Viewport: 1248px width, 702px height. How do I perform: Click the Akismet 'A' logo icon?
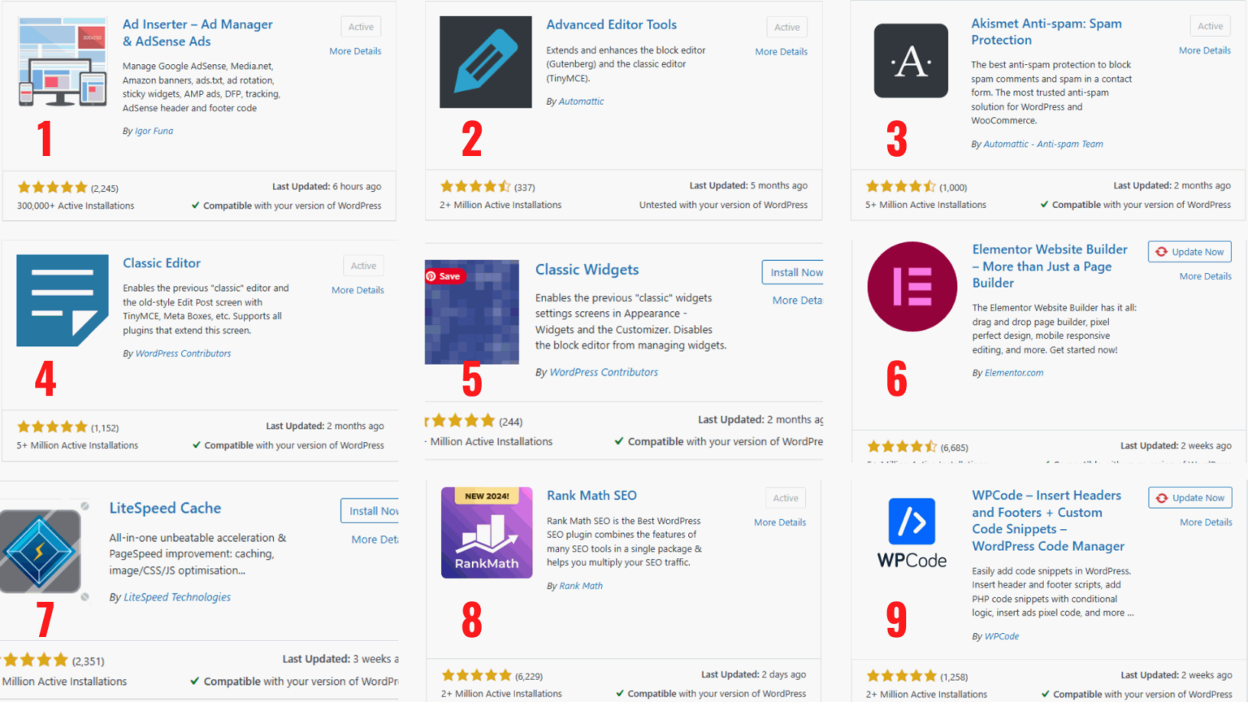(911, 61)
